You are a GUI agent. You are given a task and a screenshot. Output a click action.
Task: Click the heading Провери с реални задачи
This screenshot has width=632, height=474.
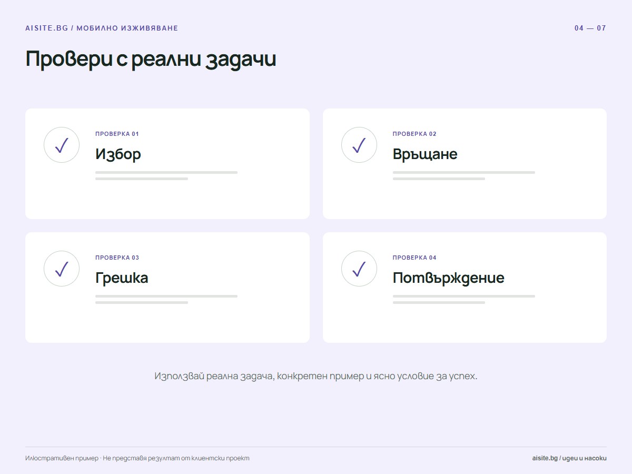pyautogui.click(x=151, y=60)
